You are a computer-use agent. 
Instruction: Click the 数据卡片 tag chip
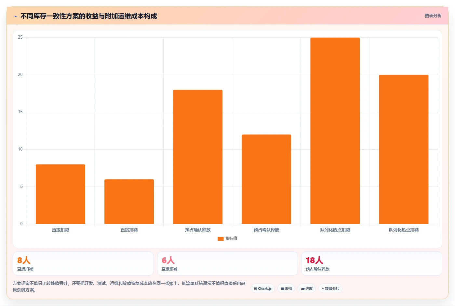pos(330,288)
